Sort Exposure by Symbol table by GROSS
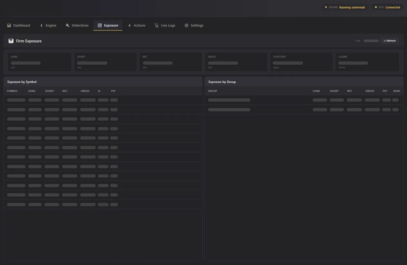Image resolution: width=407 pixels, height=265 pixels. point(85,91)
